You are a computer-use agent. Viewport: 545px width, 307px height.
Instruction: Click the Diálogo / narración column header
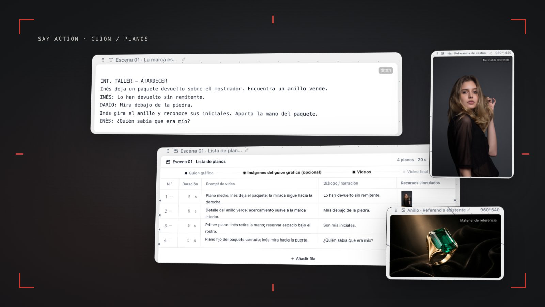[341, 183]
